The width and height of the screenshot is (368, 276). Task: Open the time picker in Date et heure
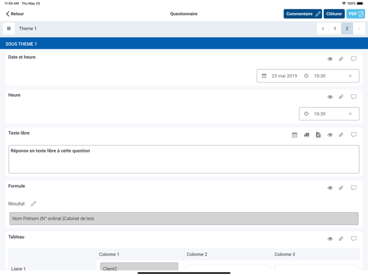coord(315,76)
